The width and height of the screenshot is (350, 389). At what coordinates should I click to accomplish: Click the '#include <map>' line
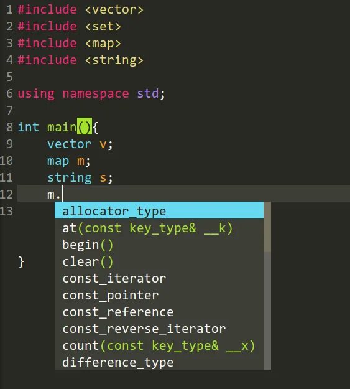pos(70,44)
